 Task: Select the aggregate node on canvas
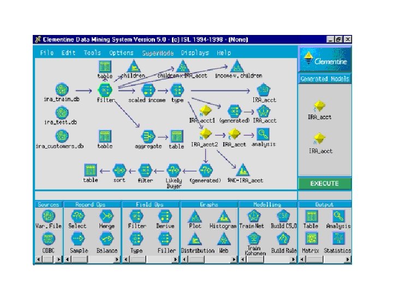pyautogui.click(x=148, y=137)
